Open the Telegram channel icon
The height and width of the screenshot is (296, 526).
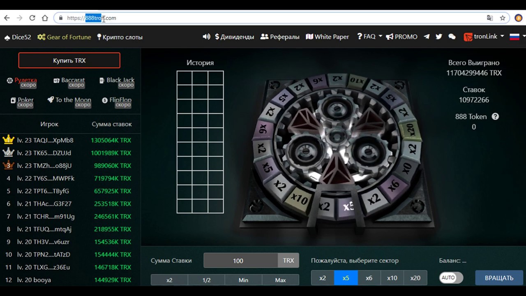[x=427, y=37]
